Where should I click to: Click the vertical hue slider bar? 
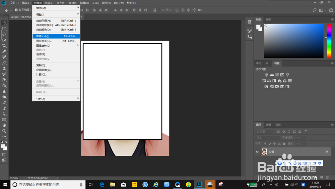point(329,41)
